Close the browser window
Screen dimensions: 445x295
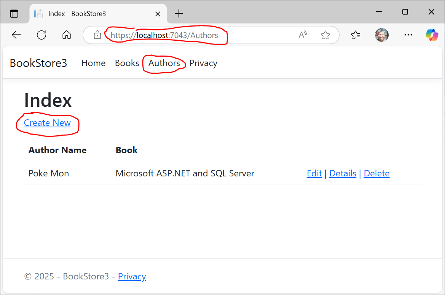pyautogui.click(x=431, y=12)
